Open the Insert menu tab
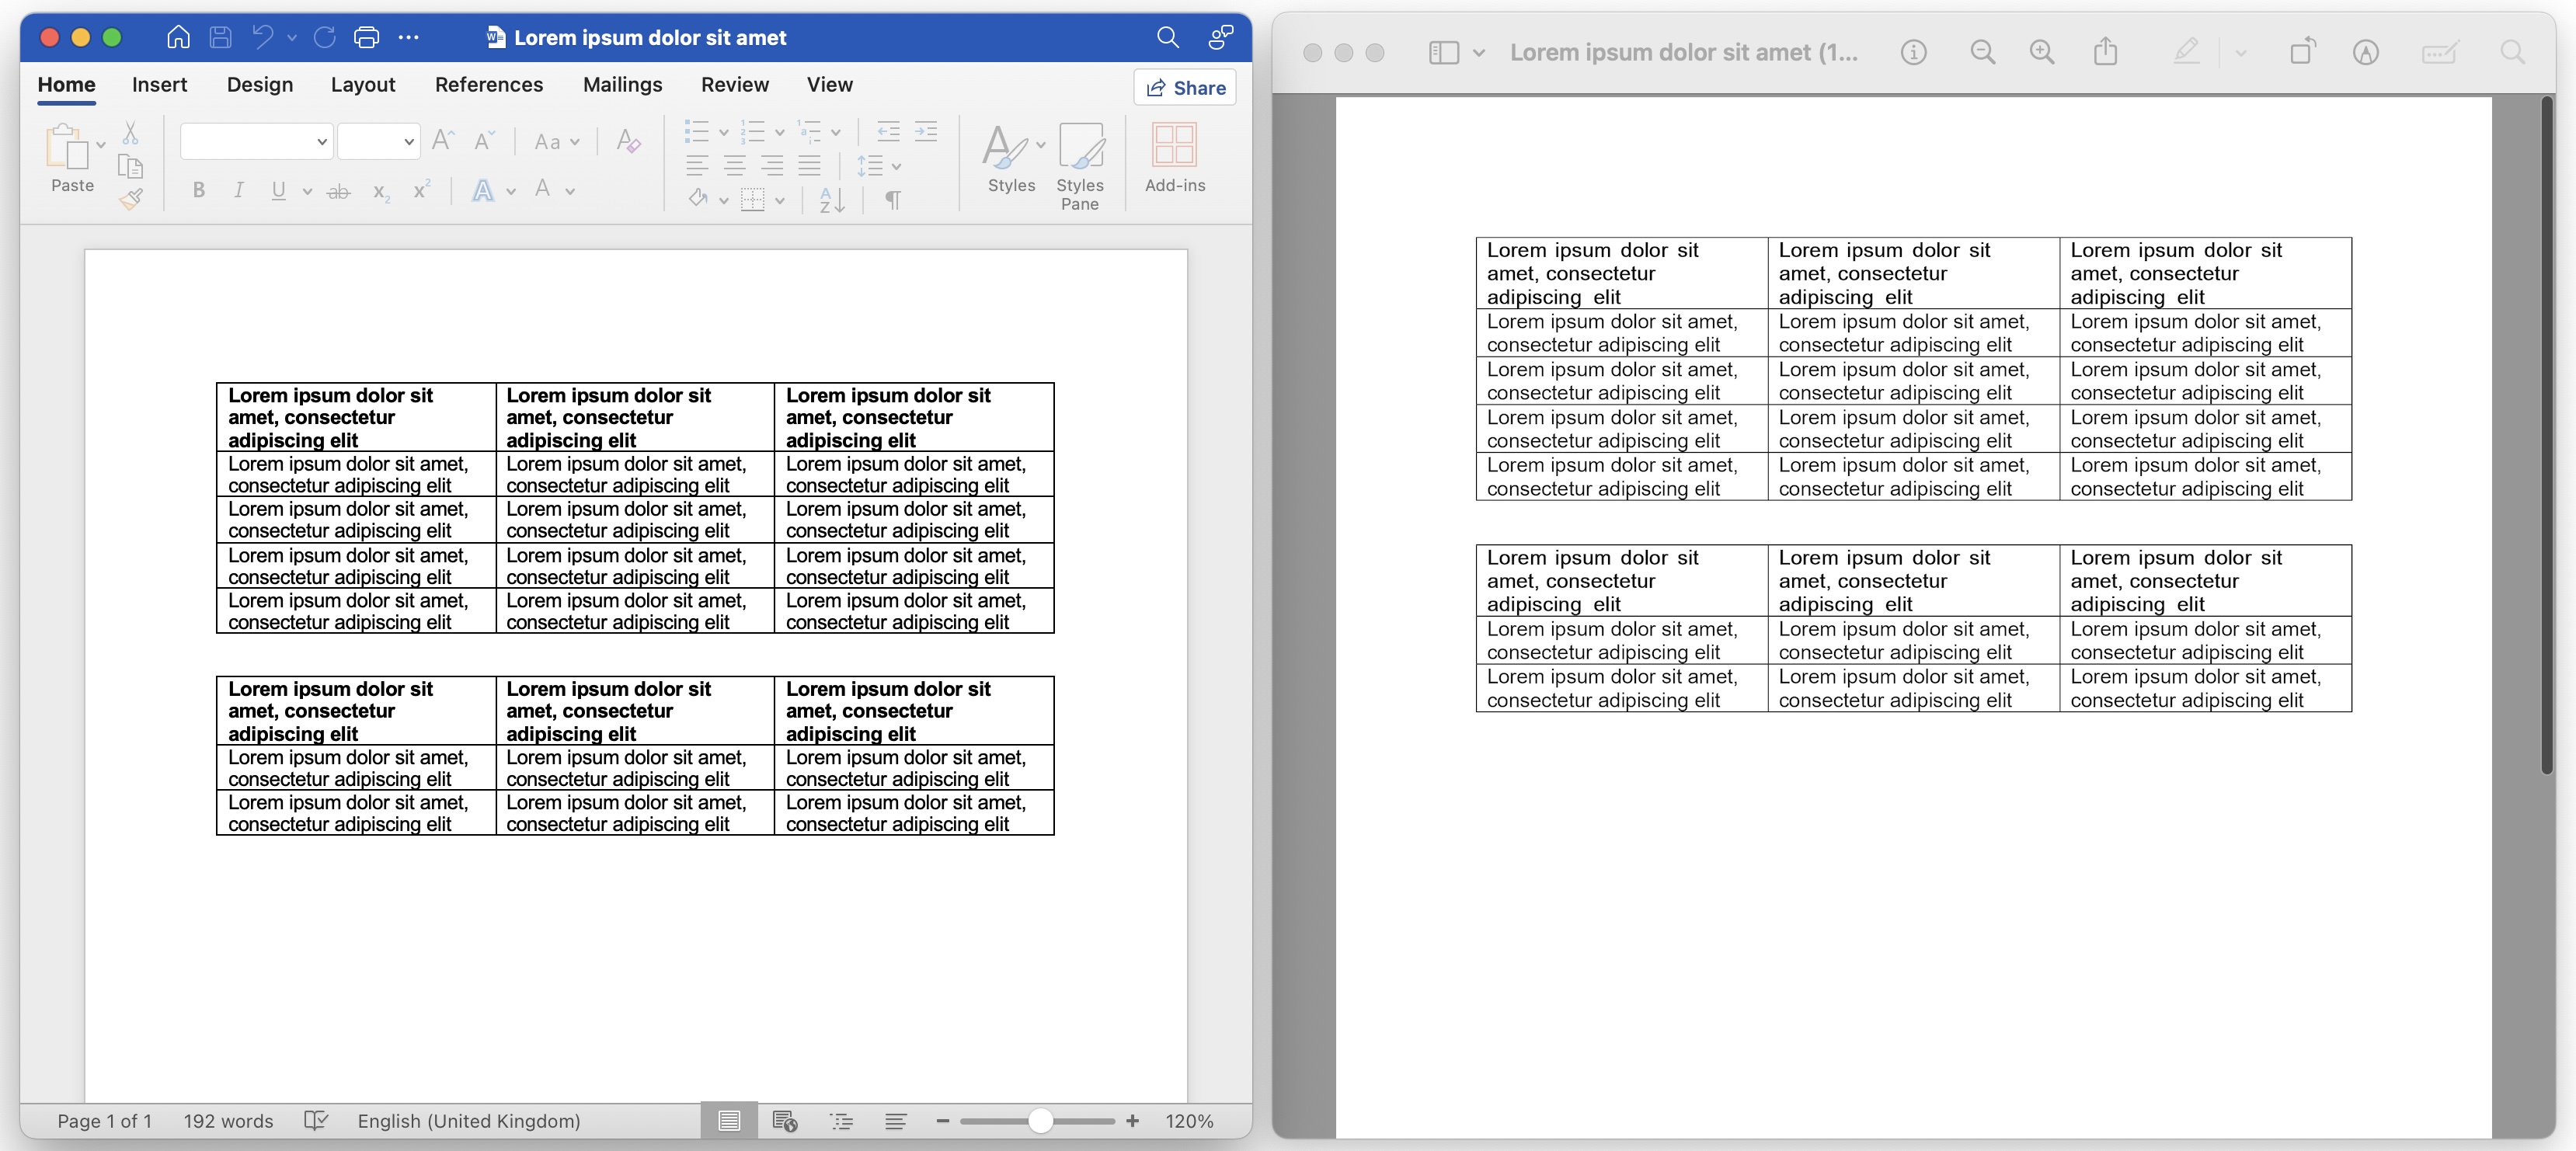Screen dimensions: 2576x1151 158,84
